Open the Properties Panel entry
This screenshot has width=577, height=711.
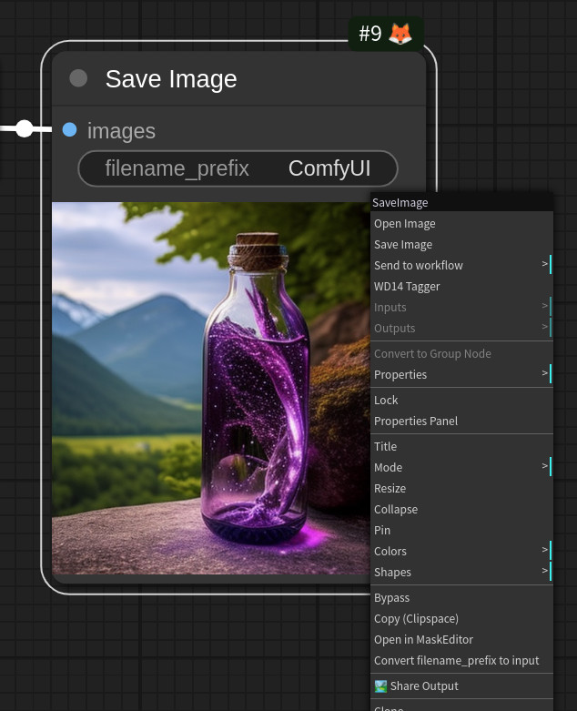pos(461,421)
